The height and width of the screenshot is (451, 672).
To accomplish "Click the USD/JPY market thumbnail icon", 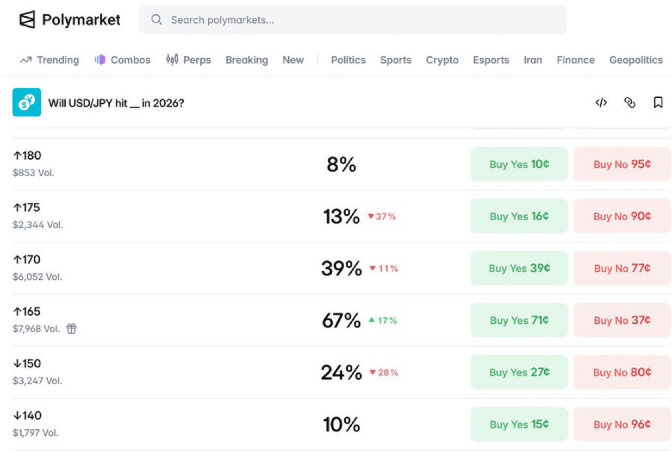I will coord(27,102).
